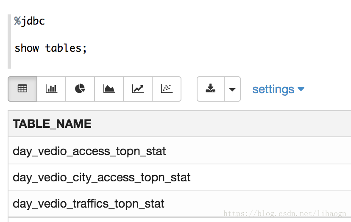
Task: Expand the arrow beside settings
Action: tap(301, 89)
